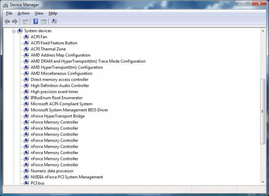Open the Help menu

coord(53,13)
